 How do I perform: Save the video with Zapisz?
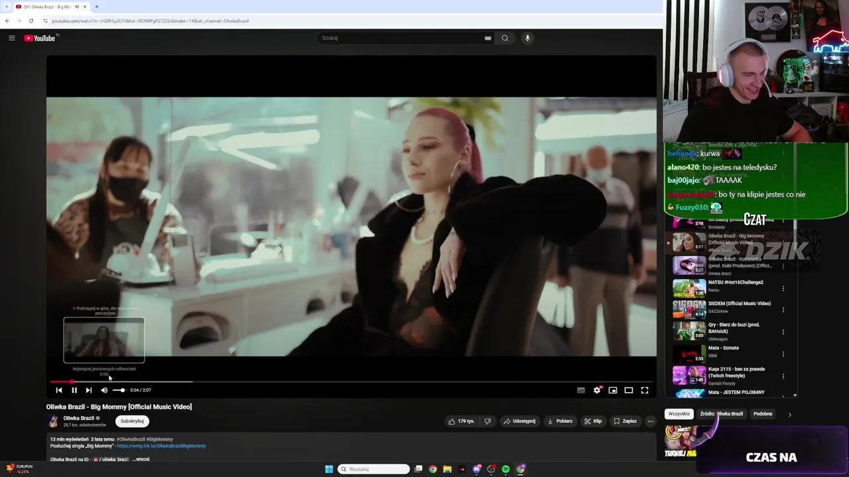coord(625,421)
